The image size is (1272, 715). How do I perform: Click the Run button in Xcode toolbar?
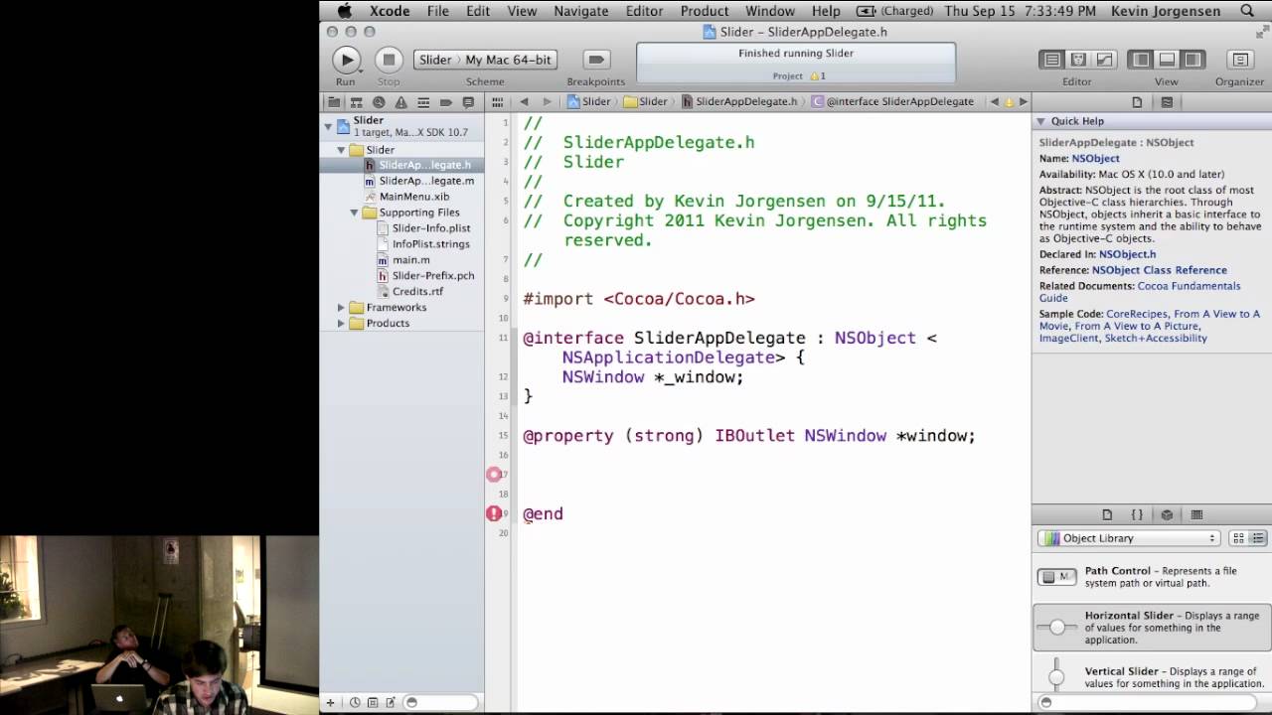tap(346, 60)
